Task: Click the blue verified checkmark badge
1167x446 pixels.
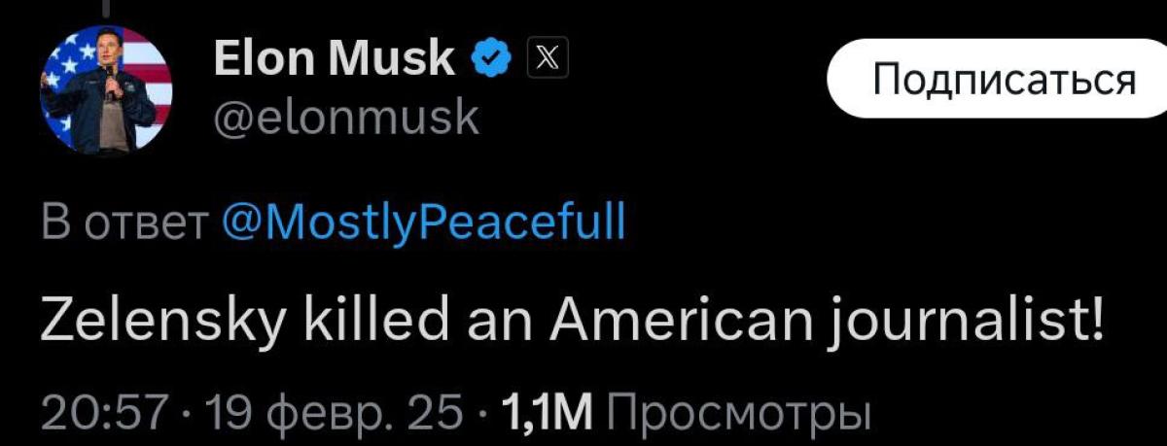Action: click(x=492, y=61)
